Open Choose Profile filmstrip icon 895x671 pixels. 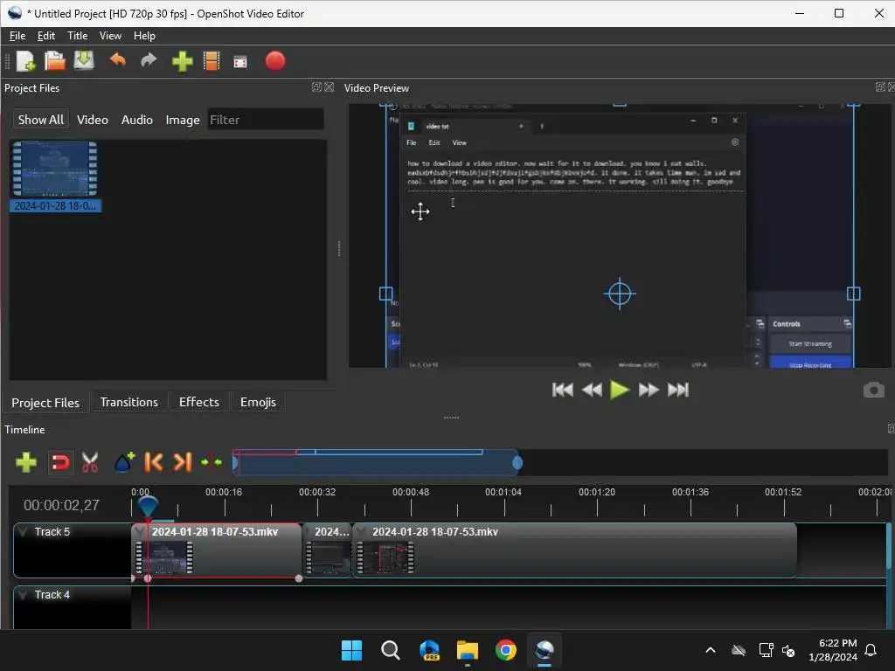pos(212,61)
